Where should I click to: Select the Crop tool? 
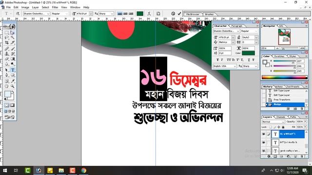click(x=6, y=42)
